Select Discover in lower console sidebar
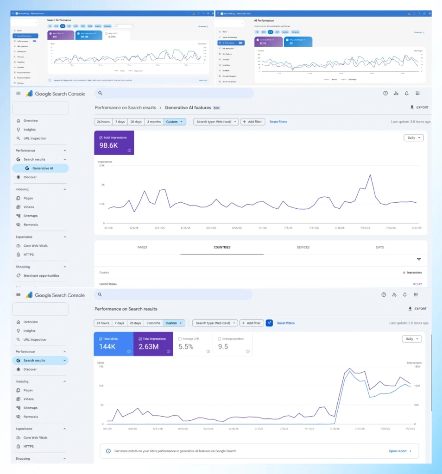The width and height of the screenshot is (442, 474). click(x=30, y=369)
